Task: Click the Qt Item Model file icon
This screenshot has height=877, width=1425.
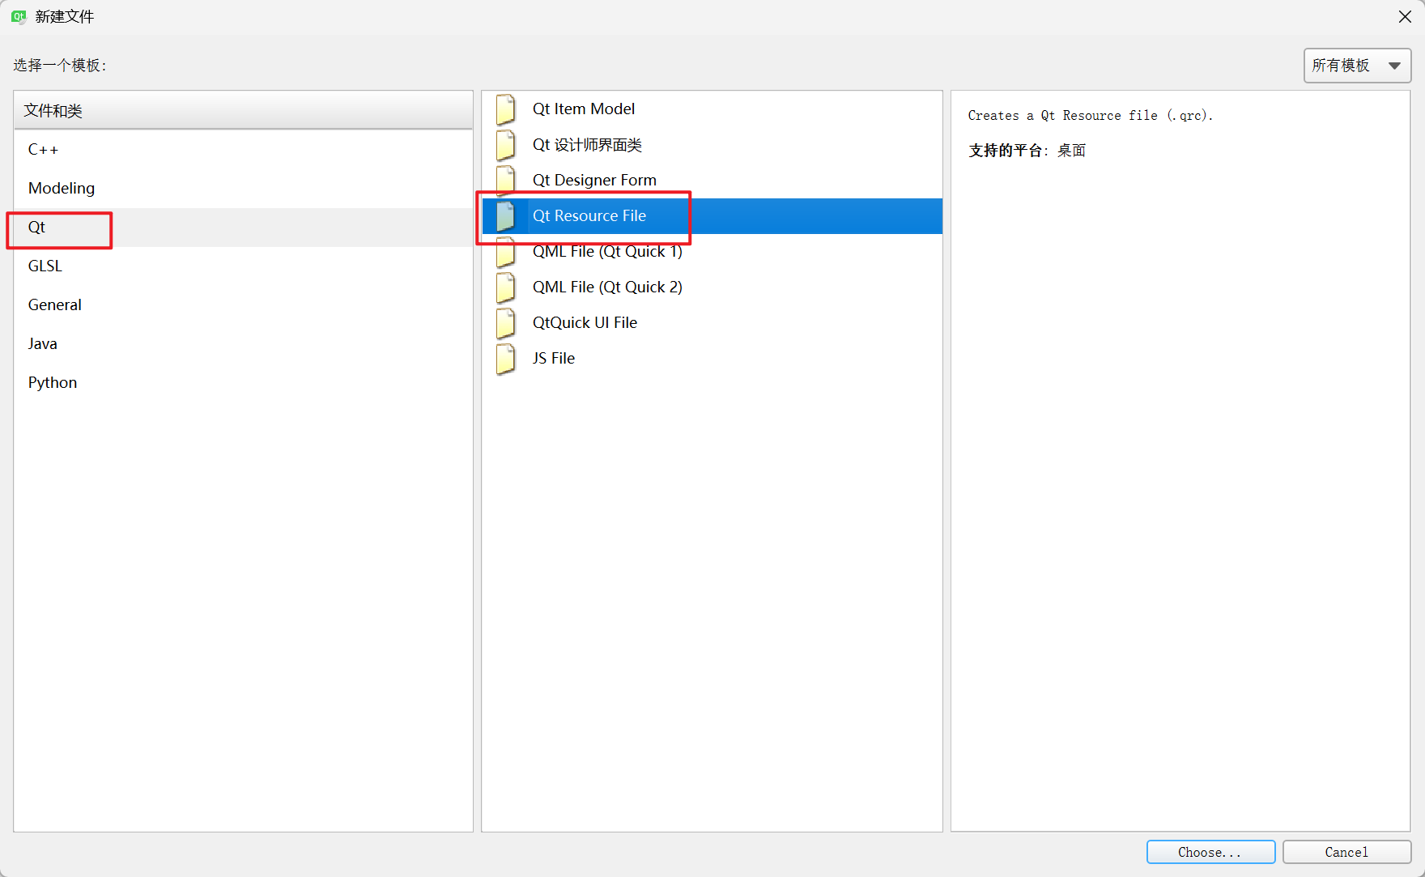Action: pos(506,109)
